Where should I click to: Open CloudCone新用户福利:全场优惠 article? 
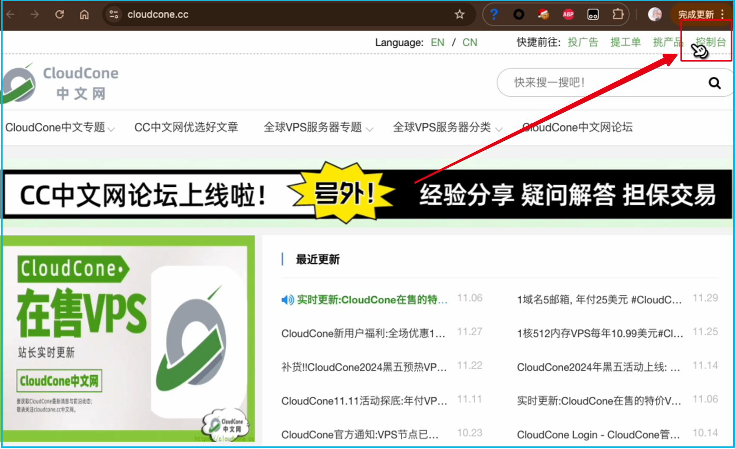point(363,334)
